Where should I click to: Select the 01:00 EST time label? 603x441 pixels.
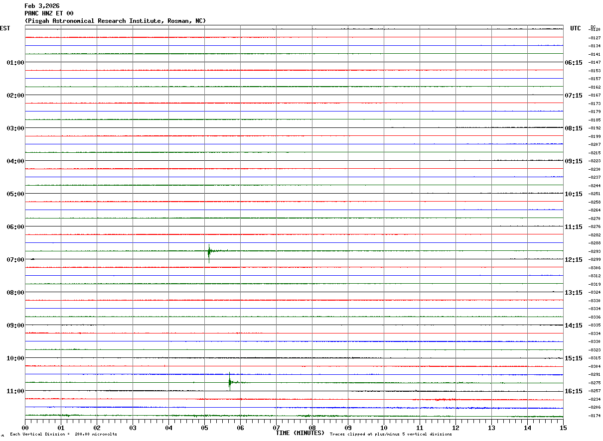coord(15,63)
